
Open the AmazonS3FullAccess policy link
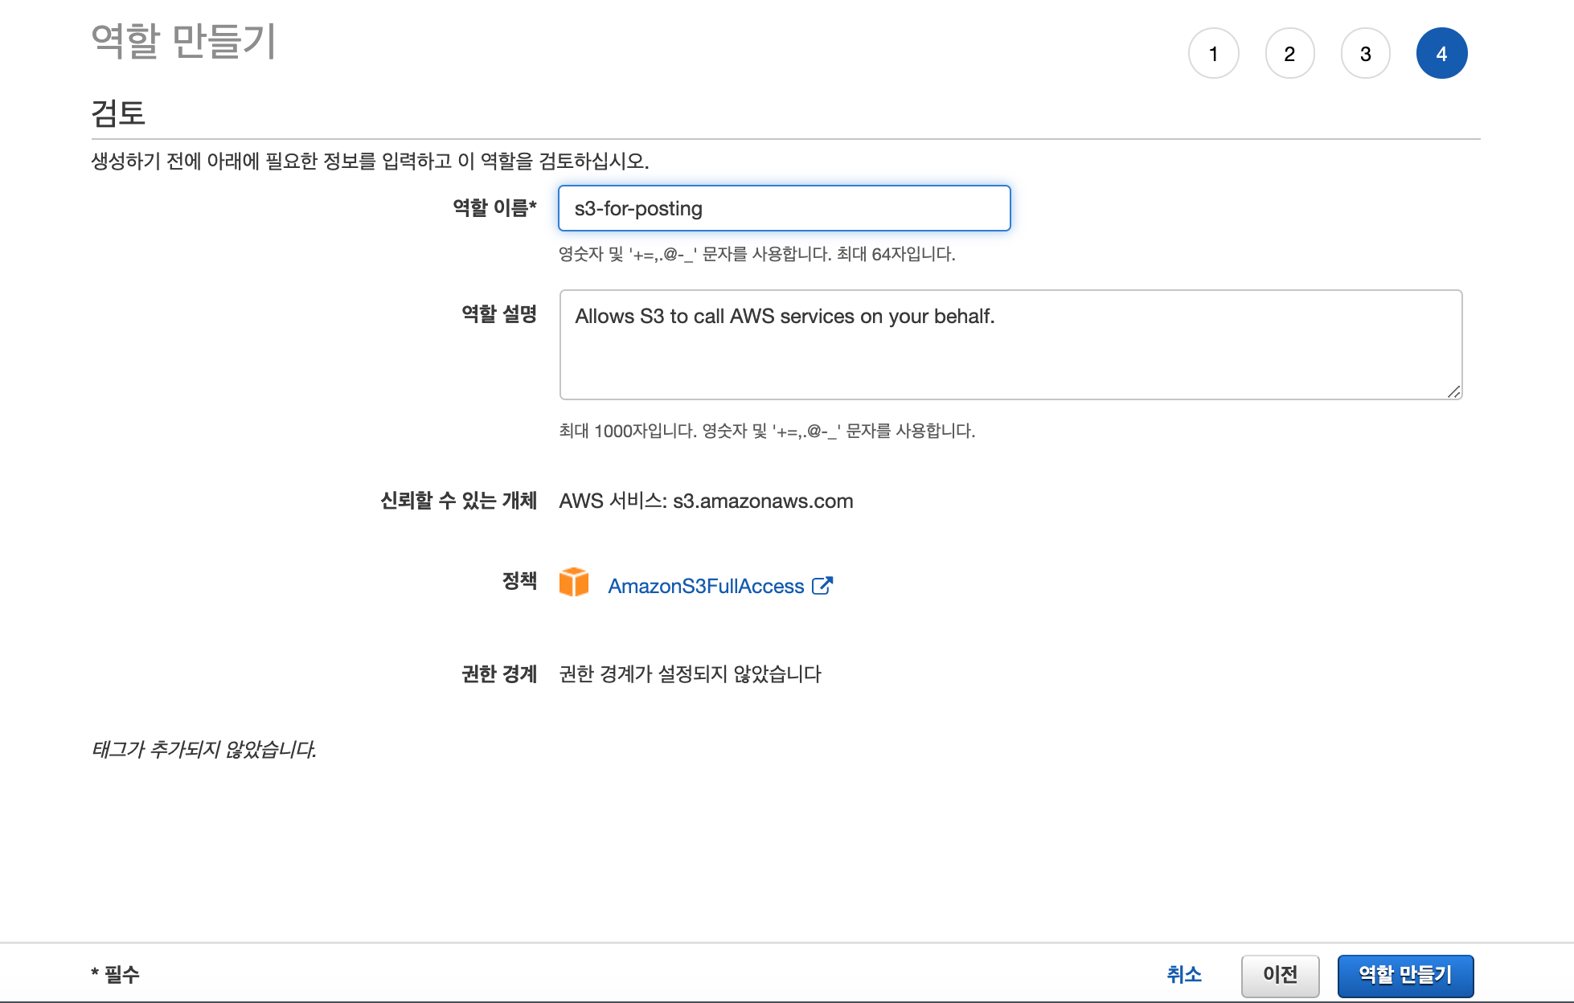coord(705,587)
